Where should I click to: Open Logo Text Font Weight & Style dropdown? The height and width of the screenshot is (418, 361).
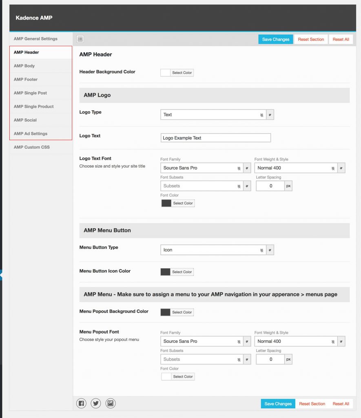tap(341, 168)
